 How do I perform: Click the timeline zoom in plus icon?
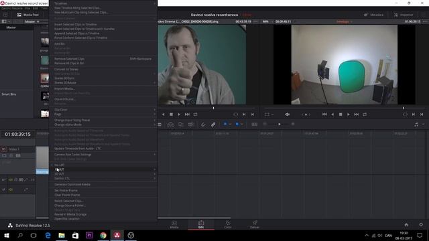(x=293, y=125)
